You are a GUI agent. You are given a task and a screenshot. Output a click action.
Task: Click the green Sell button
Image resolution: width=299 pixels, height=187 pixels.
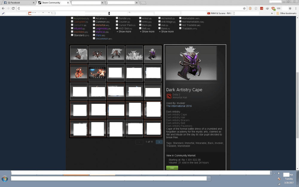(172, 168)
